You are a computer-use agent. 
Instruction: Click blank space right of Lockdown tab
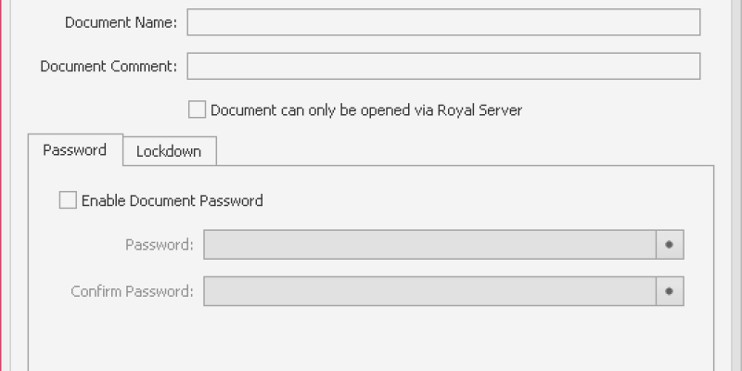[x=464, y=151]
